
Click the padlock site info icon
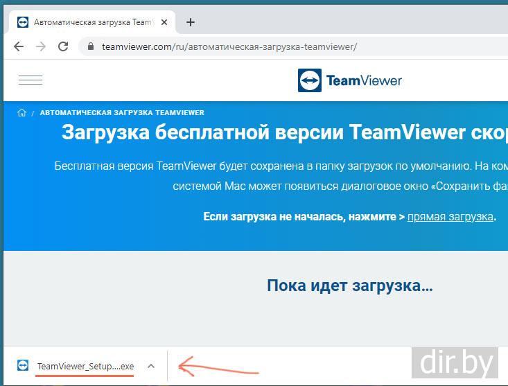pos(90,47)
